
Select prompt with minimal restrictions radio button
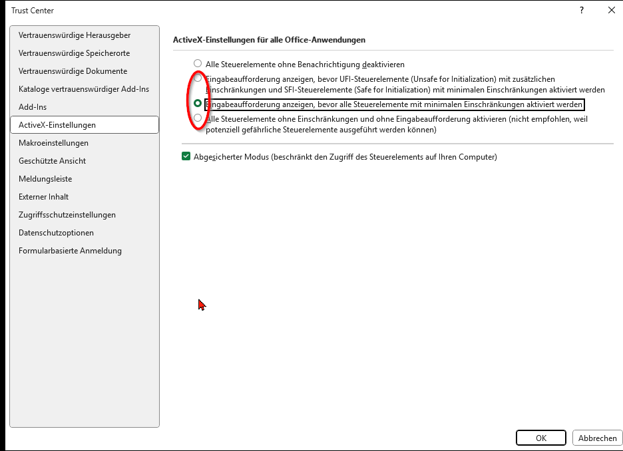[198, 104]
